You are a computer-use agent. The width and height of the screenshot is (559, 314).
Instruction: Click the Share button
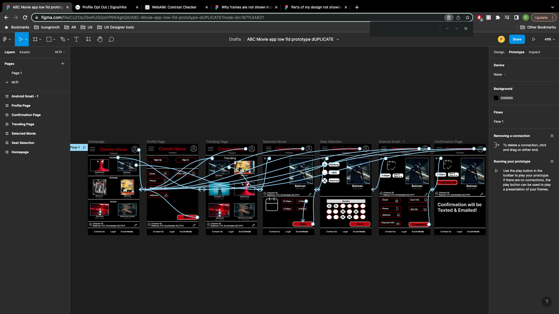coord(517,39)
